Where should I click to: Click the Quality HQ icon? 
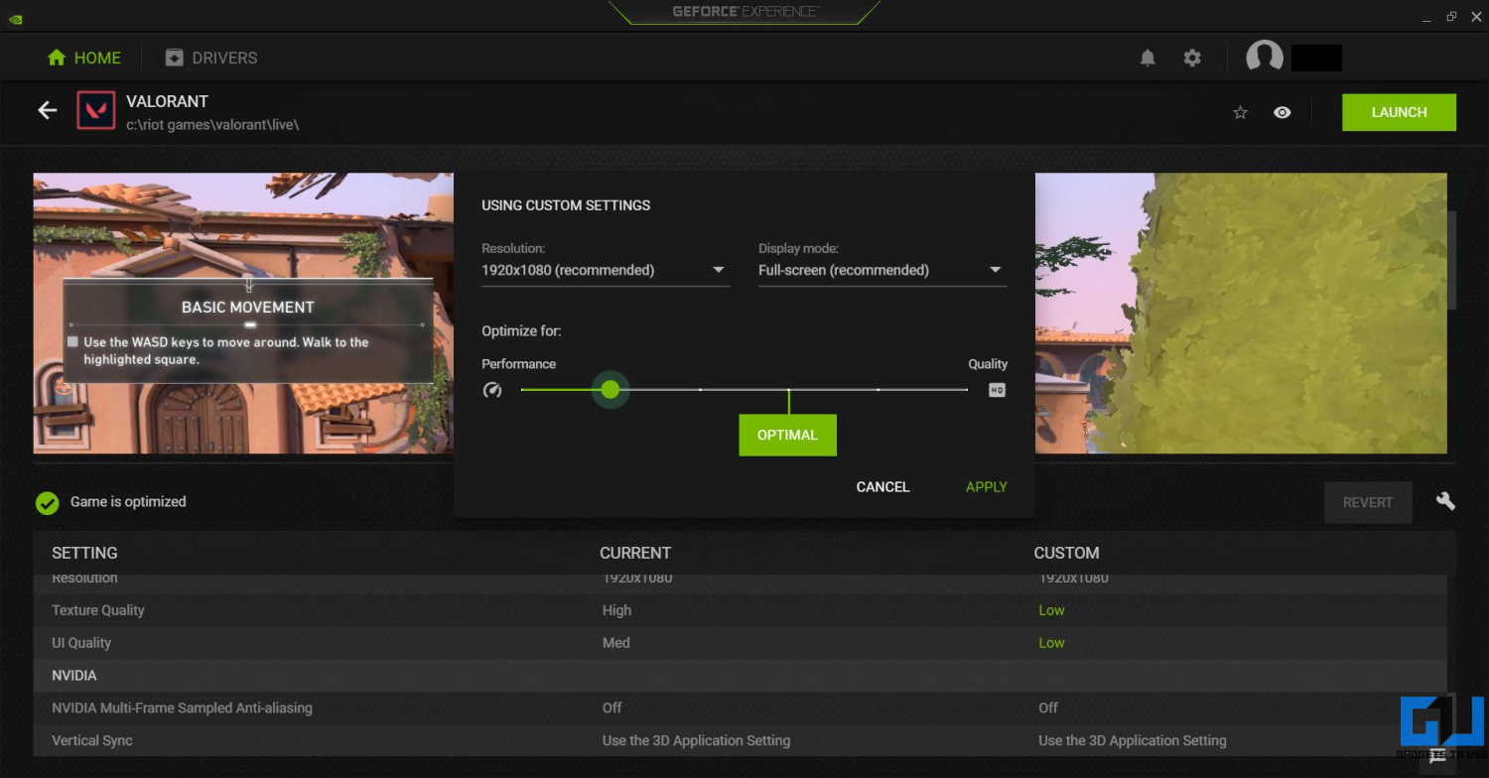click(x=997, y=390)
